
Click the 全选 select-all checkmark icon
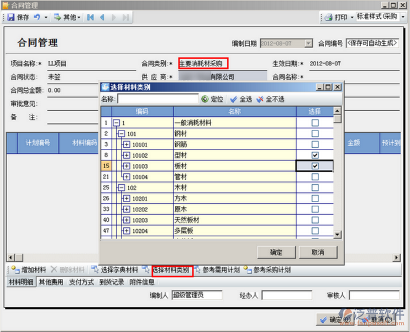pyautogui.click(x=233, y=99)
